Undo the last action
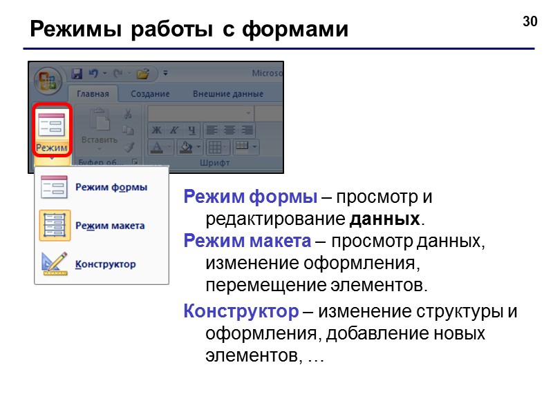The width and height of the screenshot is (553, 414). point(93,74)
